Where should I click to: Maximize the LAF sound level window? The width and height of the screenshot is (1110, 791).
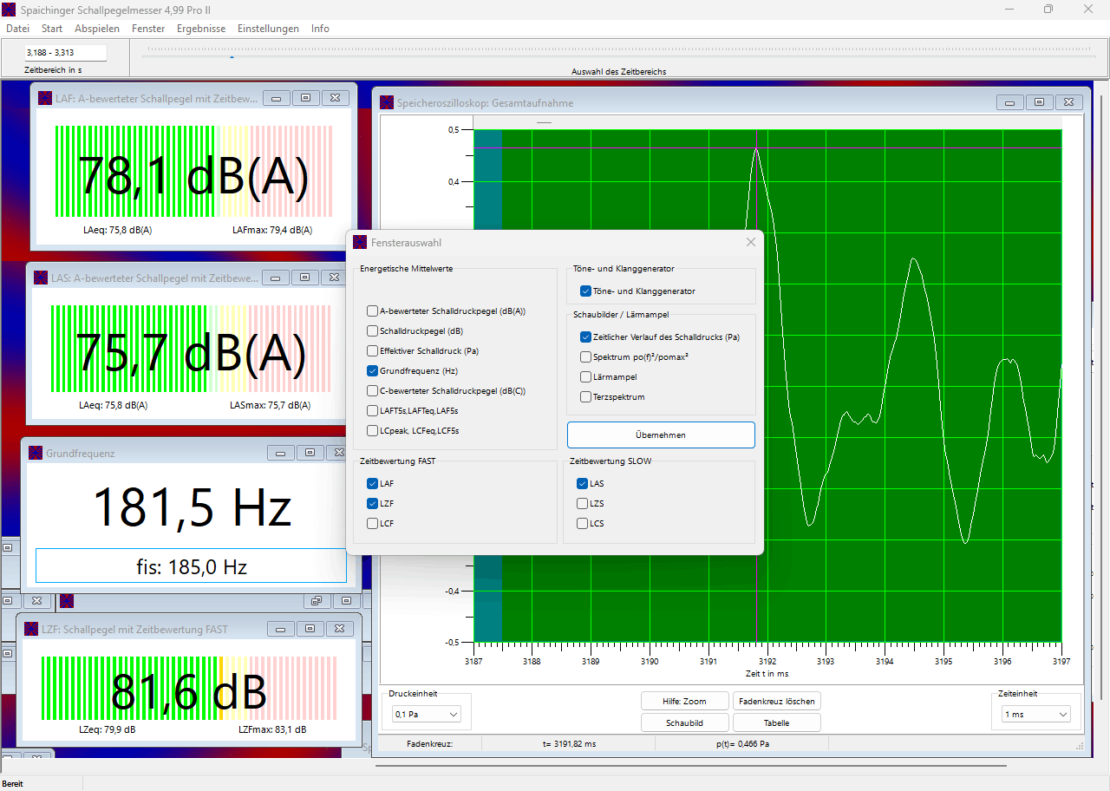(305, 99)
